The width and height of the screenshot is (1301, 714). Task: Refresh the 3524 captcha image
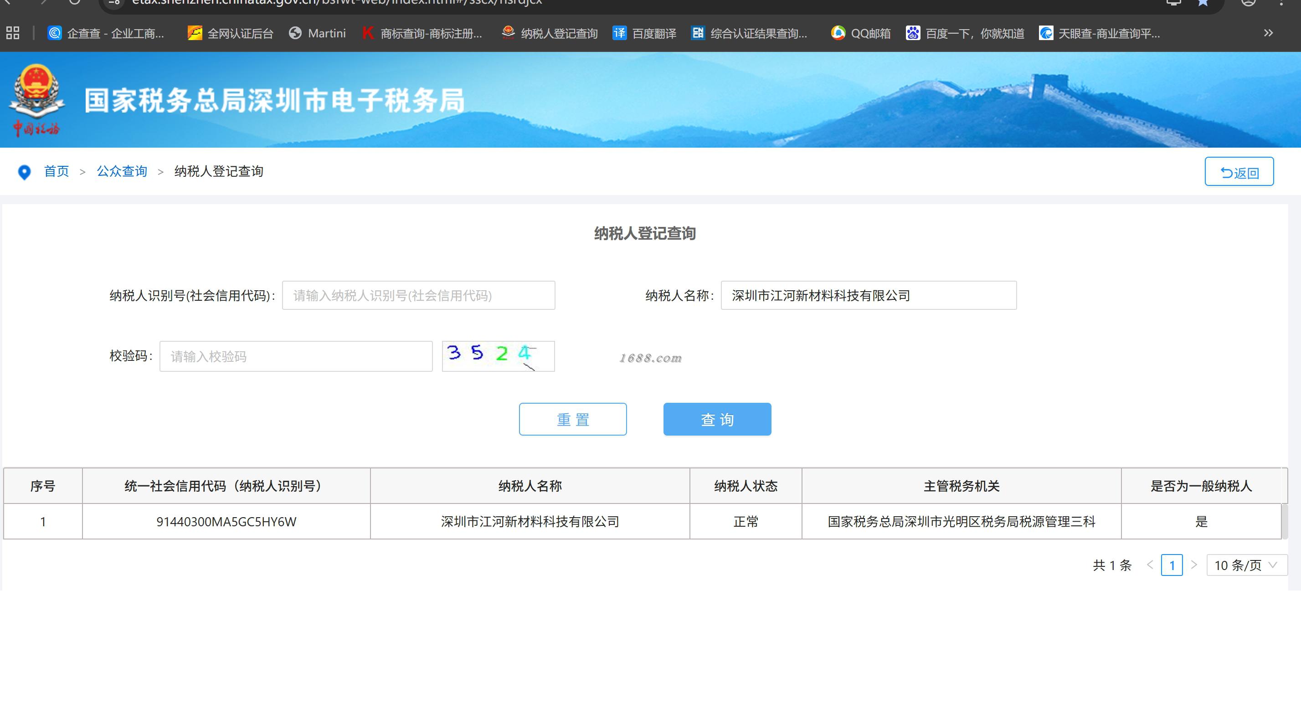coord(498,356)
